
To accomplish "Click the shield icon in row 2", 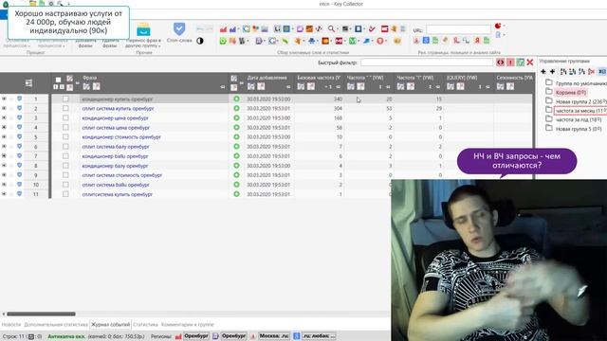I will 19,108.
